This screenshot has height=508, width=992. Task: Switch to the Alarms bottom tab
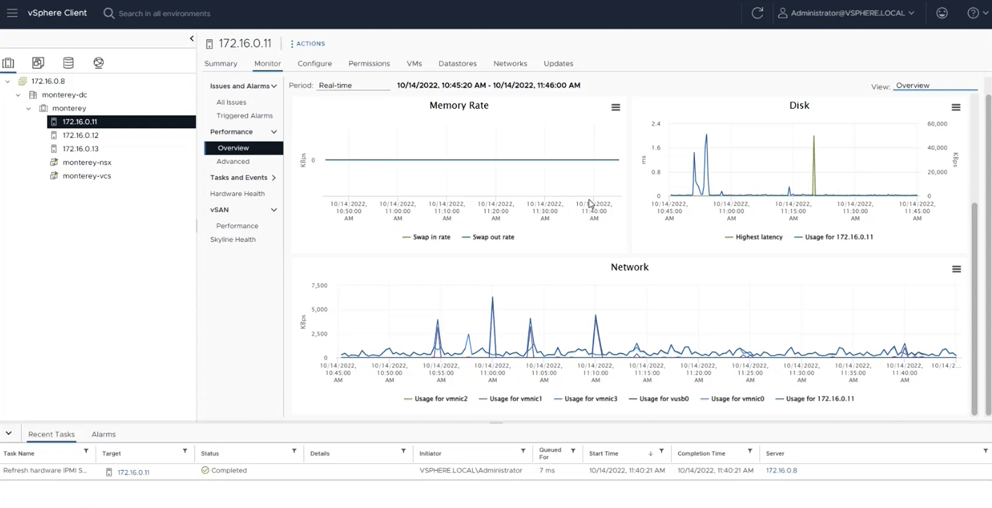tap(104, 434)
